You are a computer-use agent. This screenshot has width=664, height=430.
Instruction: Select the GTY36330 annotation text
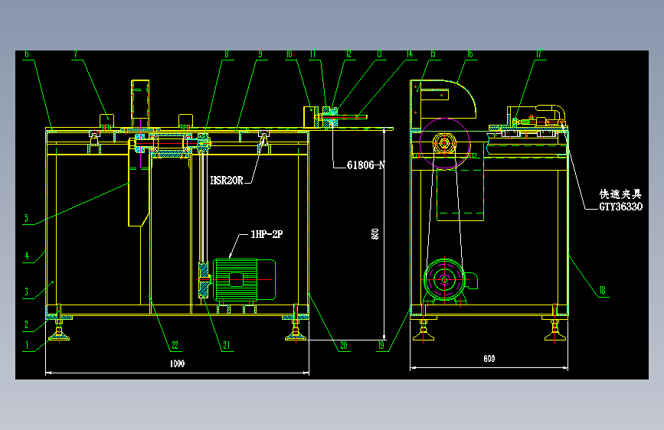(620, 207)
